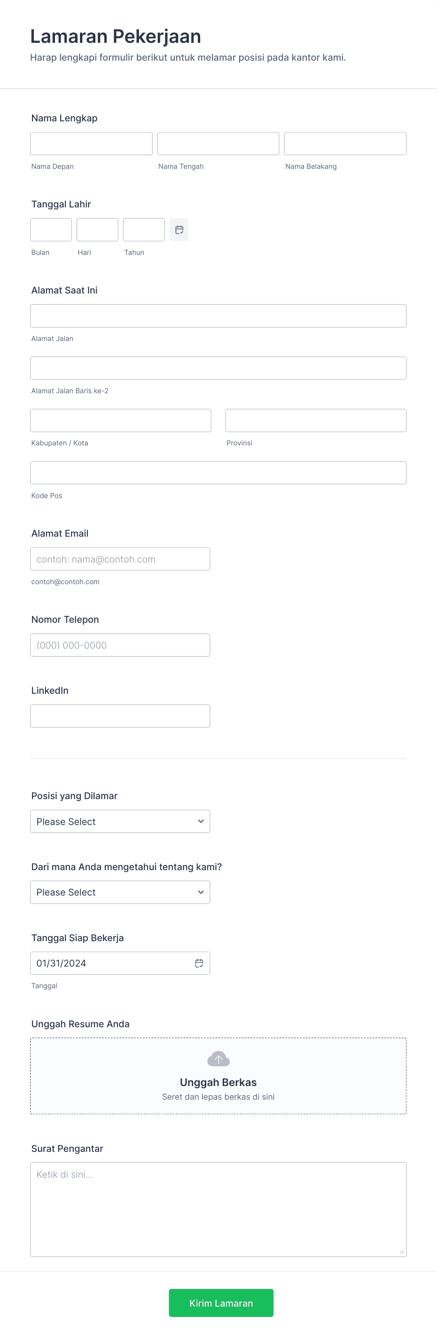437x1340 pixels.
Task: Select the Nama Tengah input field
Action: tap(218, 143)
